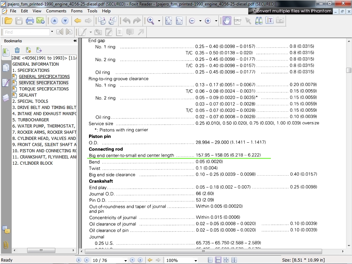Switch to continuous page layout view
Image resolution: width=352 pixels, height=264 pixels.
[x=218, y=260]
